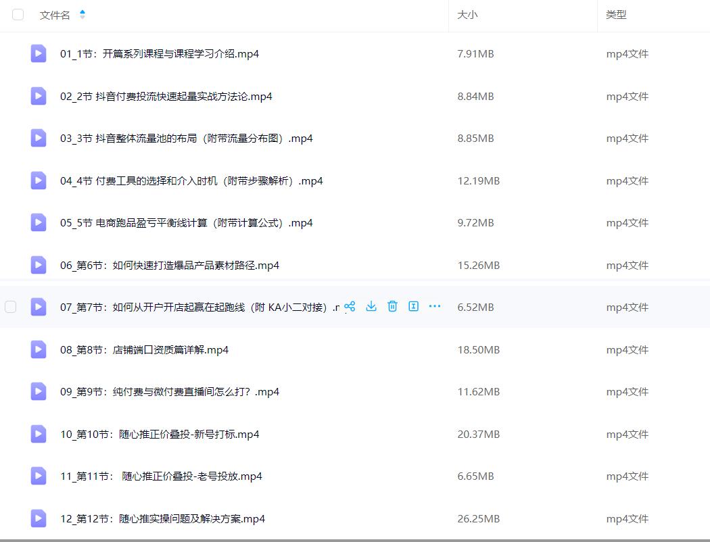710x542 pixels.
Task: Share the 07_第7节 file
Action: [350, 307]
